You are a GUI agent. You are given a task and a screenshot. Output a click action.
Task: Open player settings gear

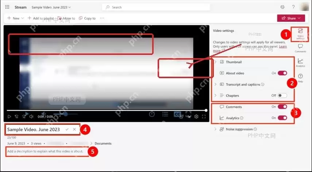tap(196, 116)
